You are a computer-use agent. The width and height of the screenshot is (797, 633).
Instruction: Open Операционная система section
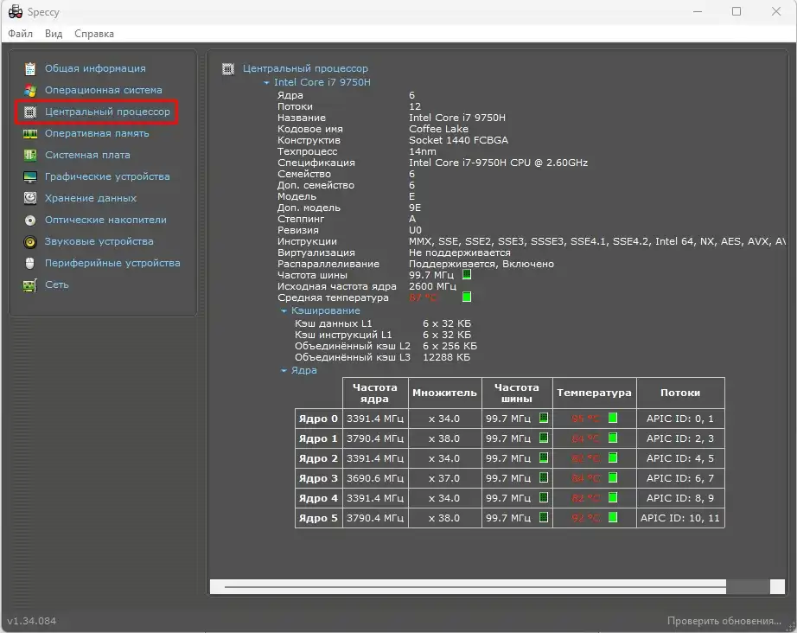coord(103,91)
